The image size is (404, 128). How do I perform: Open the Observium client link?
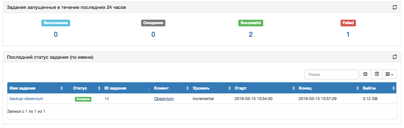[x=164, y=99]
